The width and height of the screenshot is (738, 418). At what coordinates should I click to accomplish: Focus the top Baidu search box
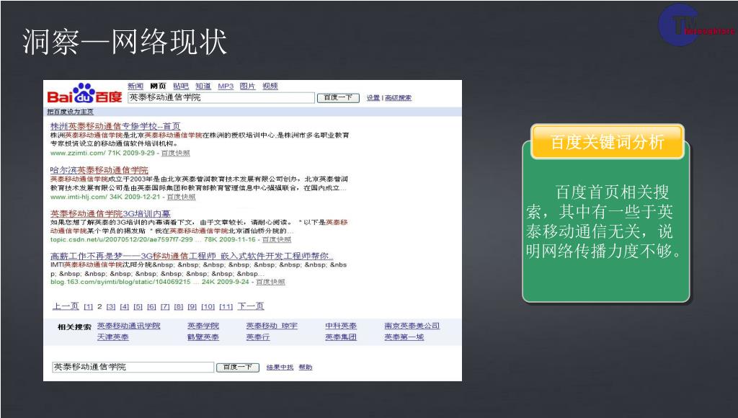221,97
